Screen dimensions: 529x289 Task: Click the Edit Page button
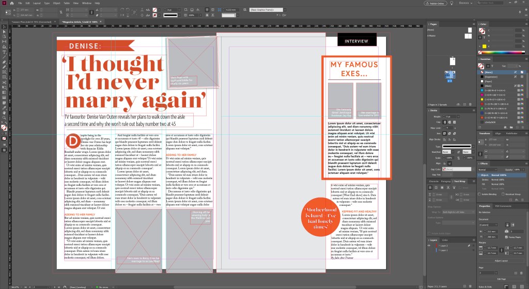(x=501, y=279)
